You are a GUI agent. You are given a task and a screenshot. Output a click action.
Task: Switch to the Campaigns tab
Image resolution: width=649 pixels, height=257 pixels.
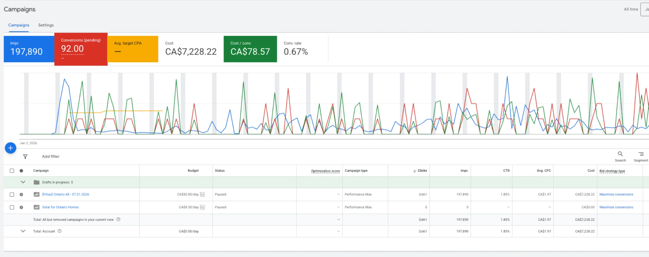coord(19,25)
